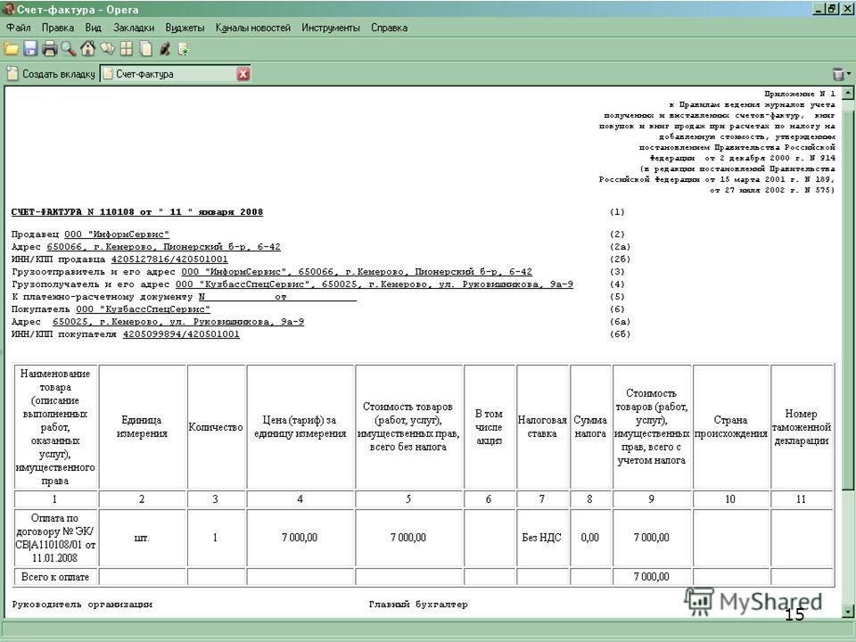Click buyer INN 4205099894/420501001
The width and height of the screenshot is (856, 642).
click(x=181, y=334)
